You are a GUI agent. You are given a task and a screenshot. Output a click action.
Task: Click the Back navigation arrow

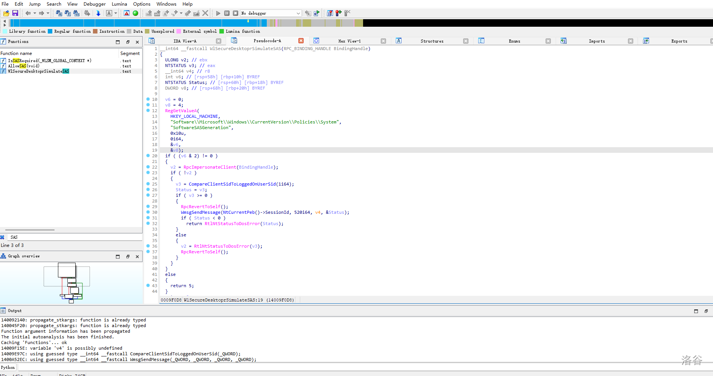(x=28, y=13)
